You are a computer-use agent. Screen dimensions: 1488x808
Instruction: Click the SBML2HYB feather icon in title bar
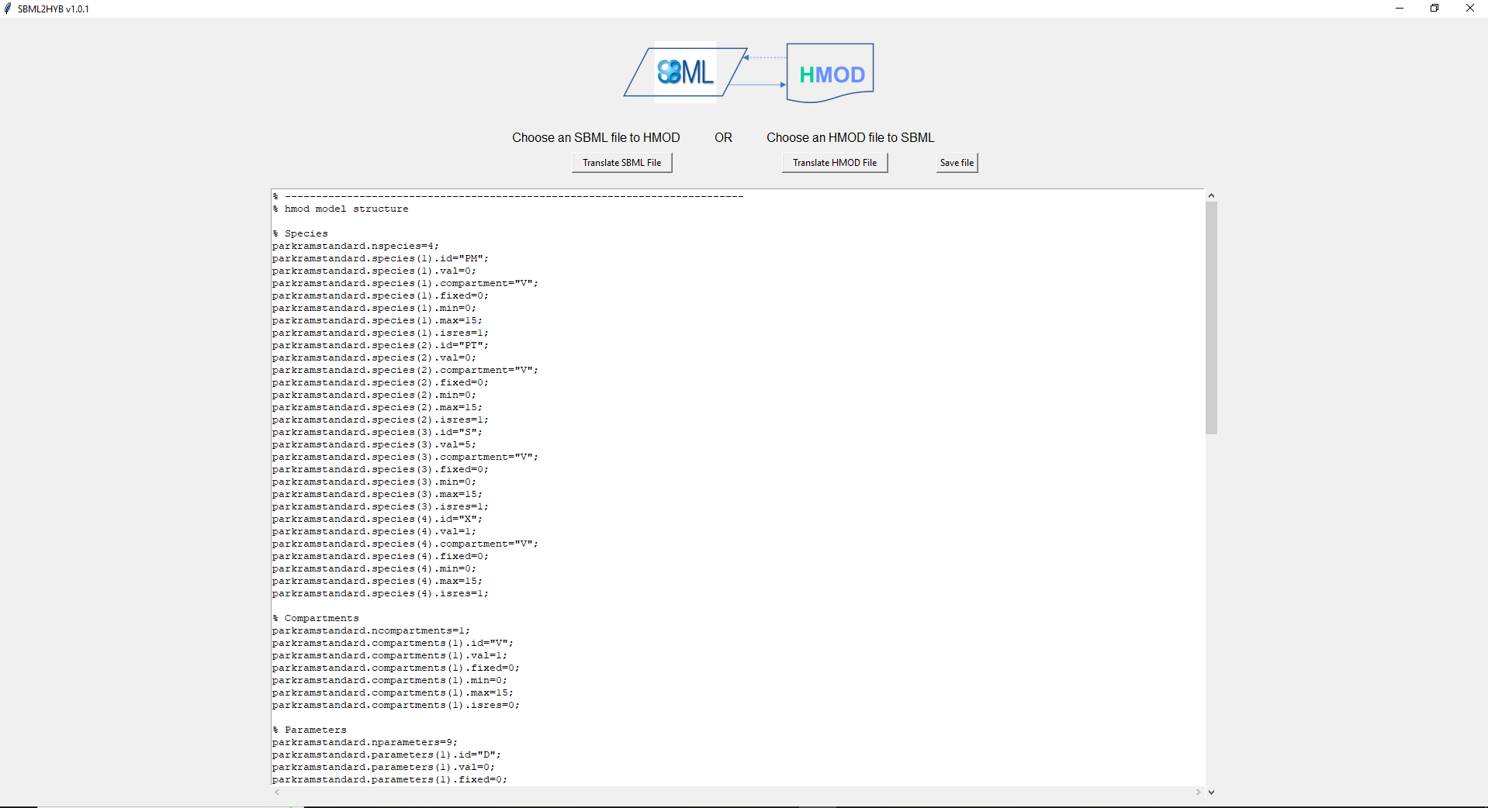[8, 9]
